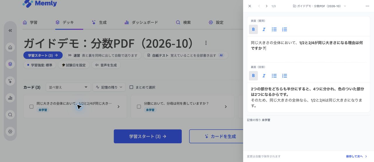Screen dimensions: 374x162
Task: Insert bulleted list in front side toolbar
Action: (274, 29)
